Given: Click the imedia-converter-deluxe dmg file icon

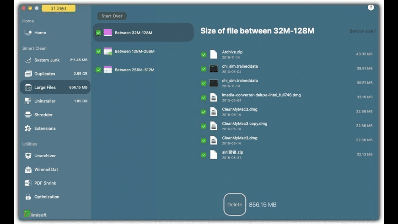Looking at the screenshot, I should click(214, 97).
